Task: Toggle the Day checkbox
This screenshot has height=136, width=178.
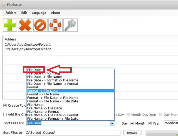Action: click(118, 123)
